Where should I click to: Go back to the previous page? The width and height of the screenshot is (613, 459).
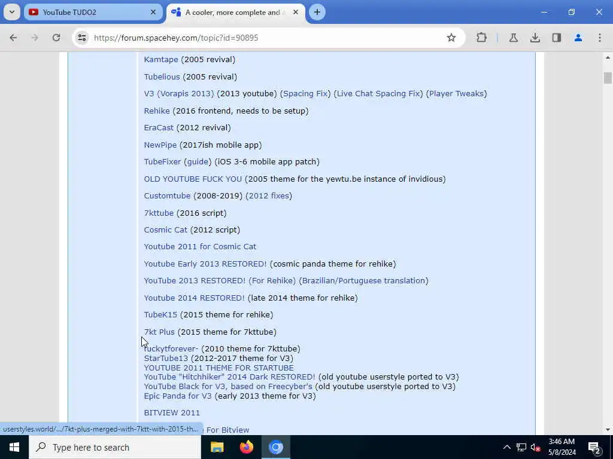coord(13,38)
